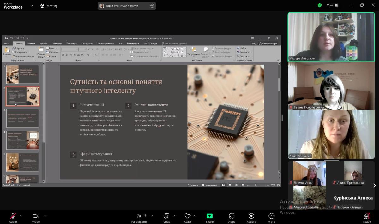Open the Apps menu icon
This screenshot has height=224, width=379.
coord(232,216)
